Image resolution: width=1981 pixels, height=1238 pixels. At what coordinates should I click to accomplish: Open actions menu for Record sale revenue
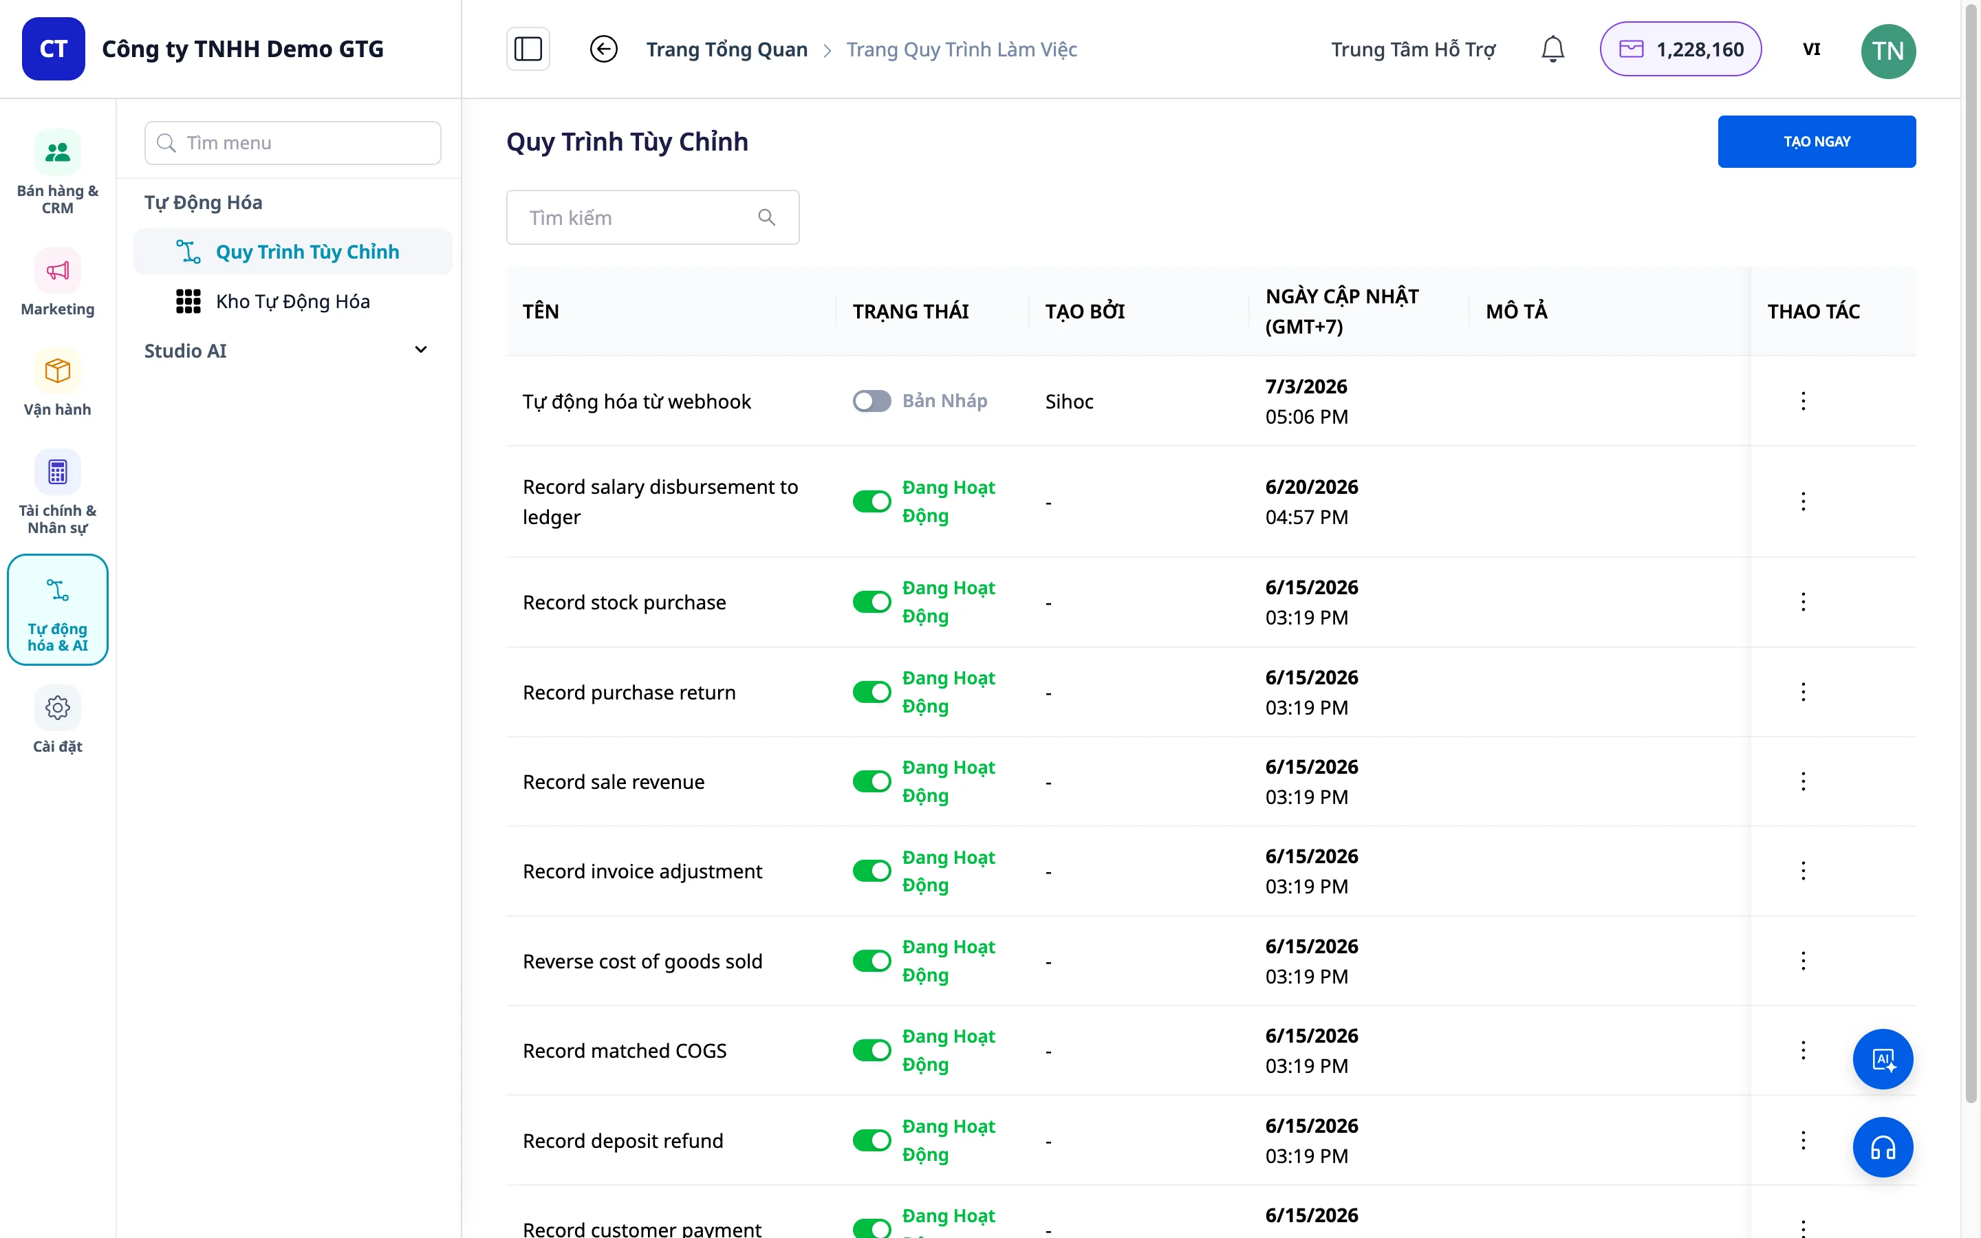[1804, 781]
